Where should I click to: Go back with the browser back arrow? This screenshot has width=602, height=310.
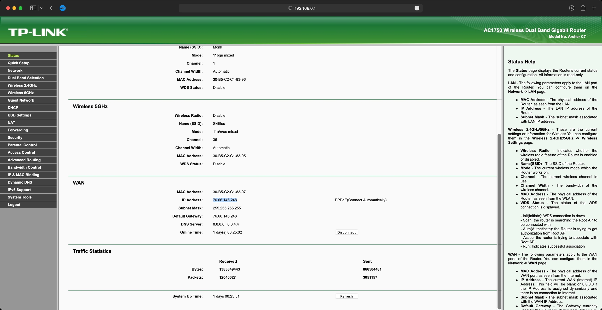point(51,8)
